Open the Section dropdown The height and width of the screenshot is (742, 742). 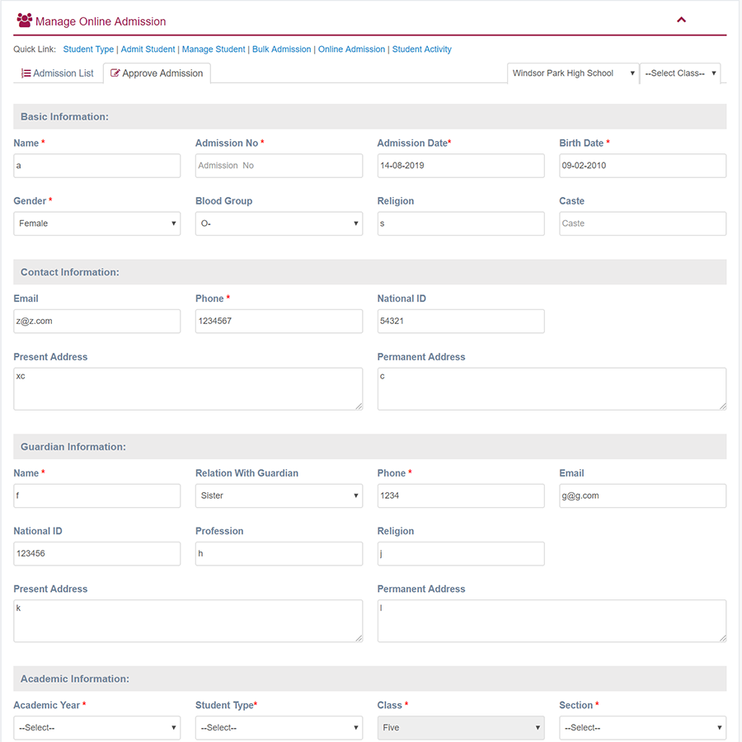pyautogui.click(x=642, y=728)
